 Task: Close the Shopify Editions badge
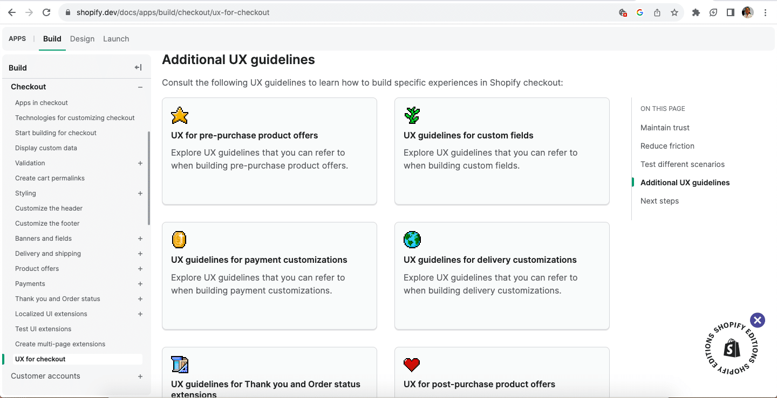click(758, 320)
